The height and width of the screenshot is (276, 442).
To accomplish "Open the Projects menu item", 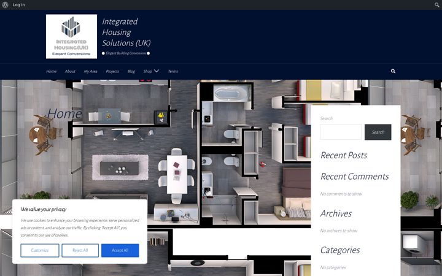I will (x=112, y=72).
